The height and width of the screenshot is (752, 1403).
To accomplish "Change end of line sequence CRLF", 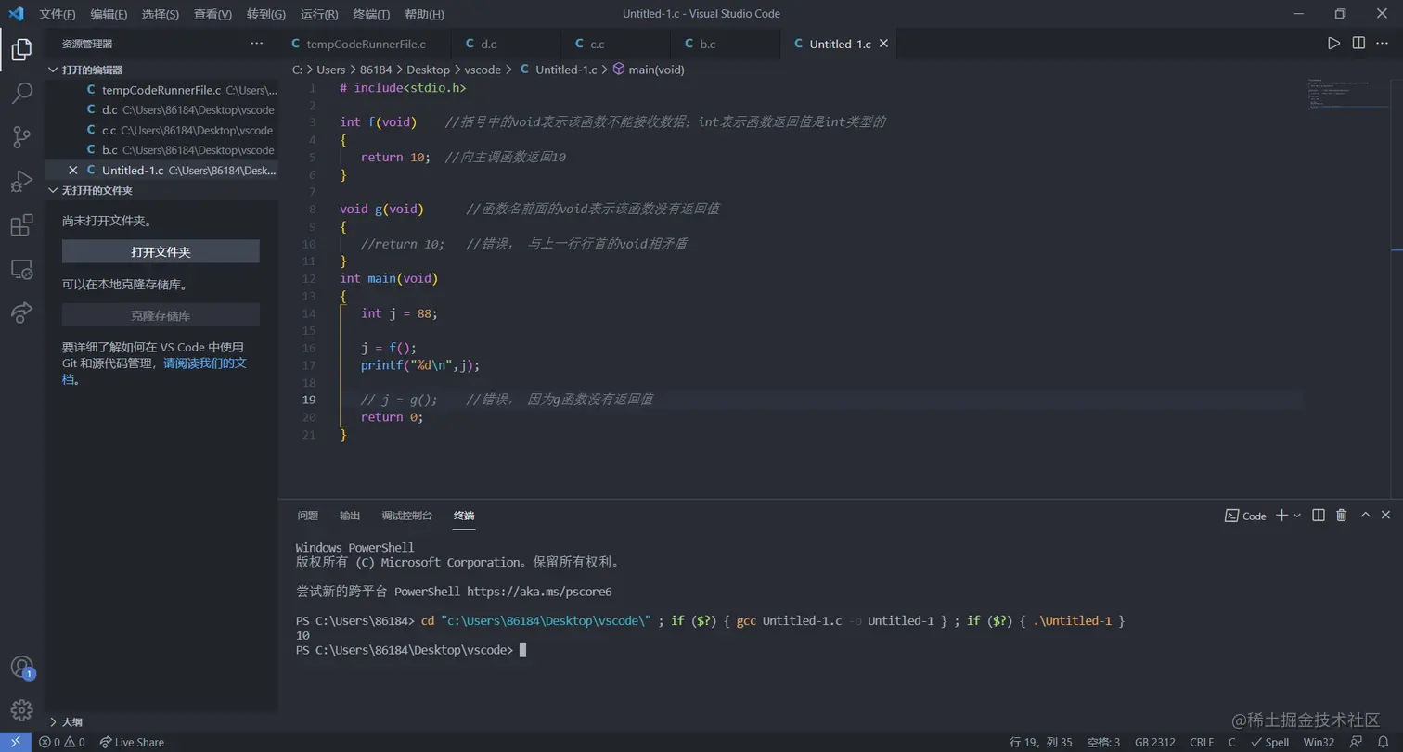I will click(1202, 742).
